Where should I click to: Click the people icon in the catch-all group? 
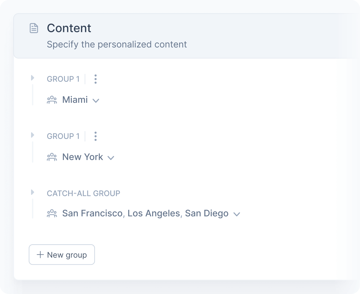[x=52, y=213]
